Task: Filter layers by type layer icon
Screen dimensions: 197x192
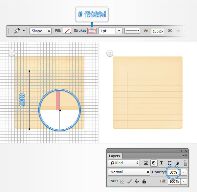Action: click(x=162, y=163)
